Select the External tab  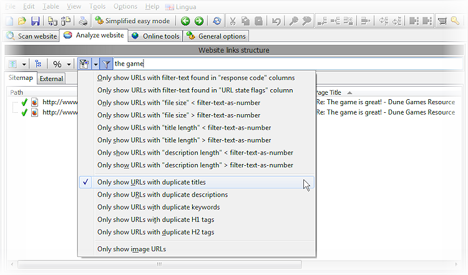tap(51, 79)
